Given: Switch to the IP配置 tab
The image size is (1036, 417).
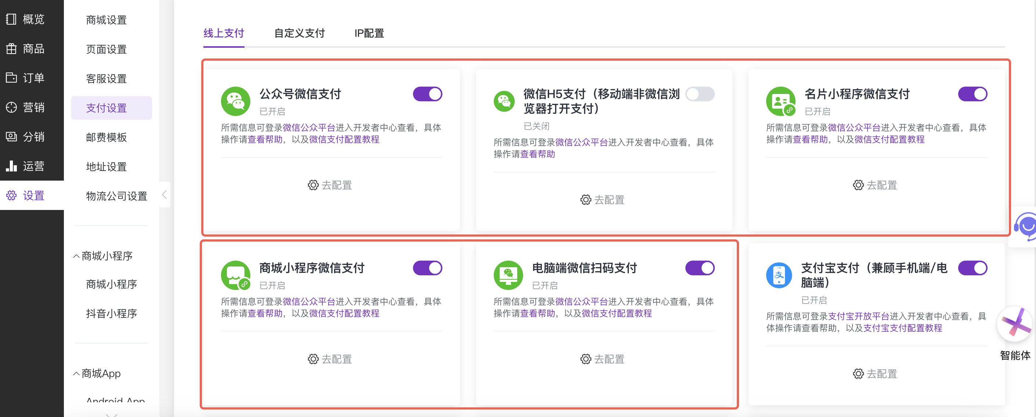Looking at the screenshot, I should (369, 33).
